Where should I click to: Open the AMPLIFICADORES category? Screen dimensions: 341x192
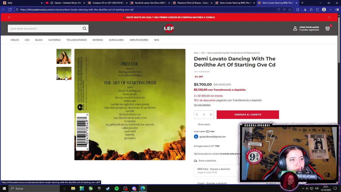click(139, 40)
